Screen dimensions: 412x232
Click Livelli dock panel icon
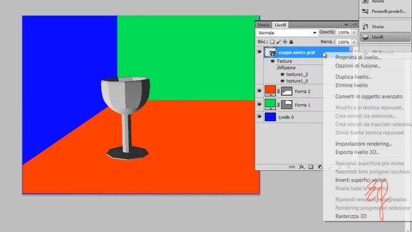click(366, 37)
